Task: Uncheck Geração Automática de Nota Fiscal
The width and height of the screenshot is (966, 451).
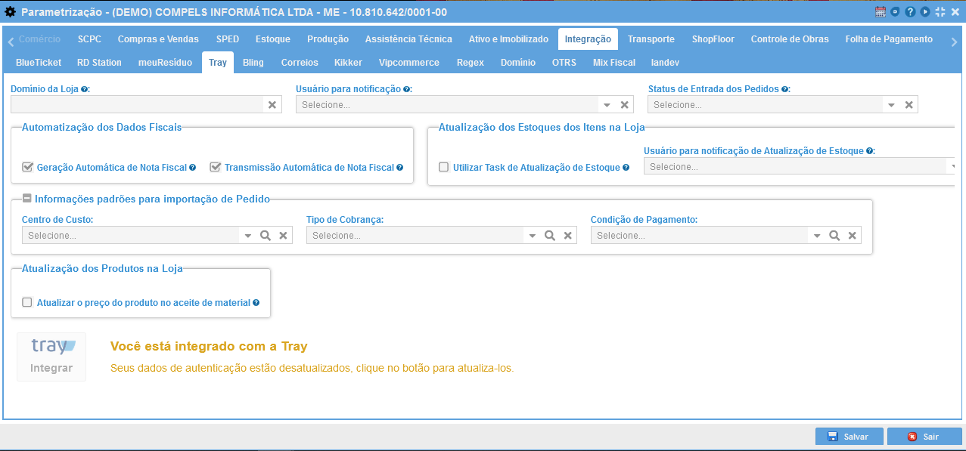Action: coord(28,167)
